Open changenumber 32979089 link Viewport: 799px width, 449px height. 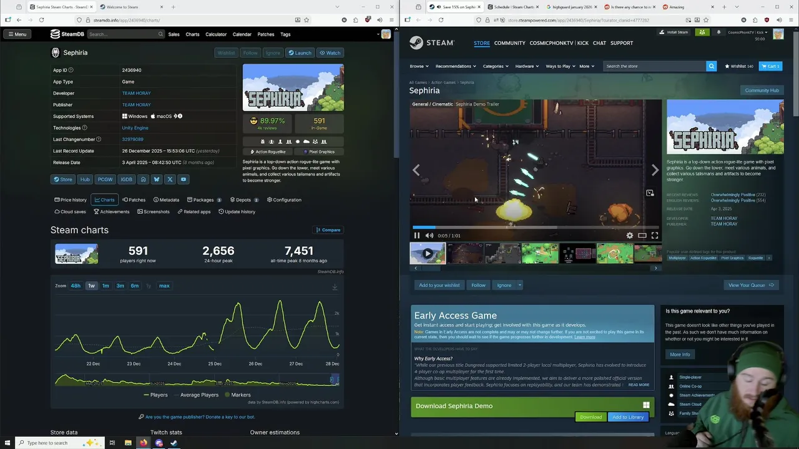point(132,139)
